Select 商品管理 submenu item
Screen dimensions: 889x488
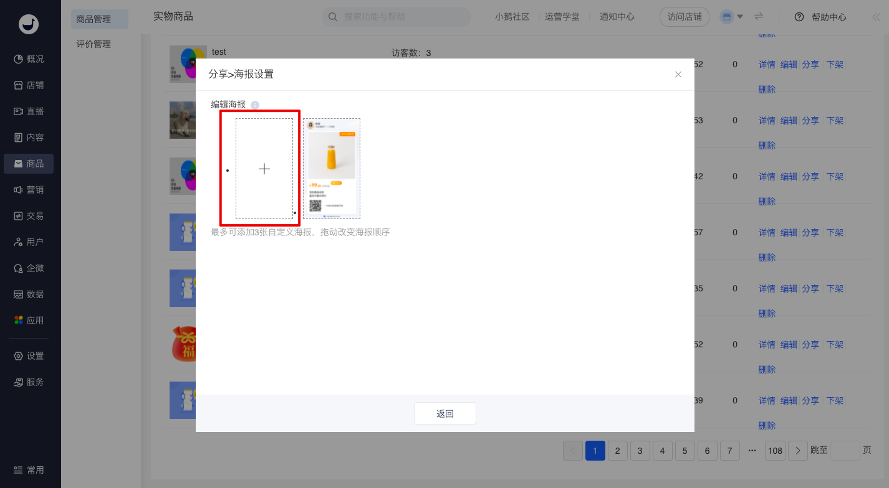(94, 19)
